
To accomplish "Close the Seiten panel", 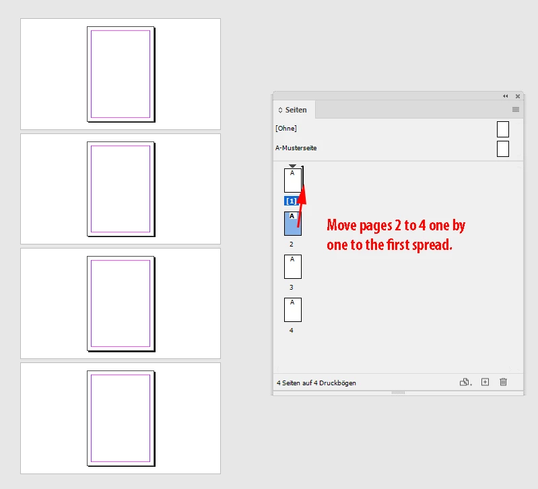I will coord(517,96).
